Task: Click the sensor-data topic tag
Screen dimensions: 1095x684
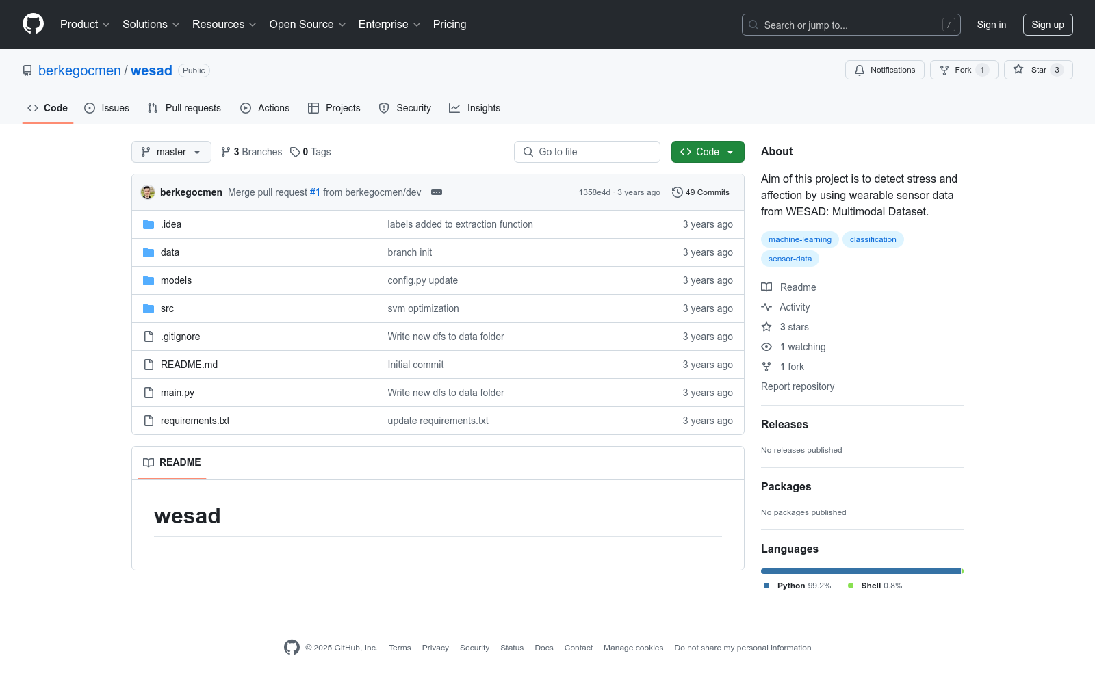Action: point(790,259)
